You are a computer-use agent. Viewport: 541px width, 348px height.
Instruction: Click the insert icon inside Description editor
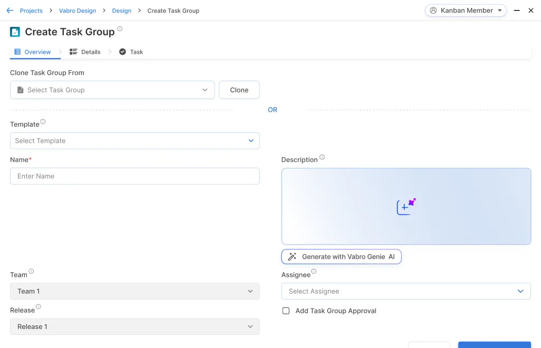click(x=406, y=206)
